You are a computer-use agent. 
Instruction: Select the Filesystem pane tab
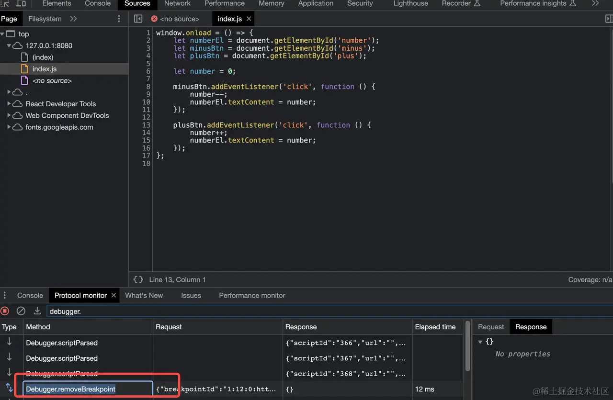point(45,19)
